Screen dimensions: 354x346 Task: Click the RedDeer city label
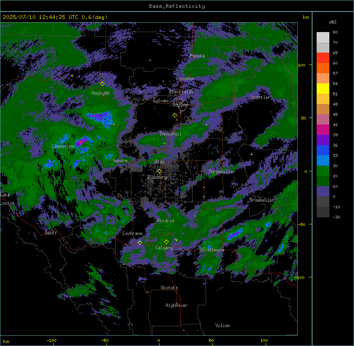coord(181,105)
